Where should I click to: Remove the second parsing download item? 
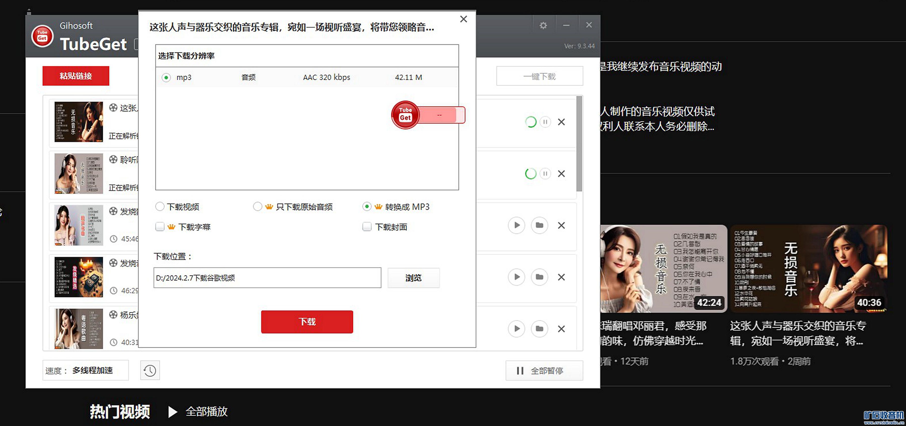[x=561, y=174]
